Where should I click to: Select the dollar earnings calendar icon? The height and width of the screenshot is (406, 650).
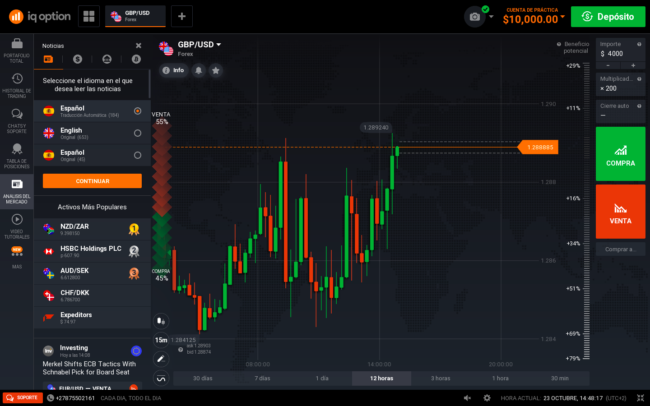(78, 59)
